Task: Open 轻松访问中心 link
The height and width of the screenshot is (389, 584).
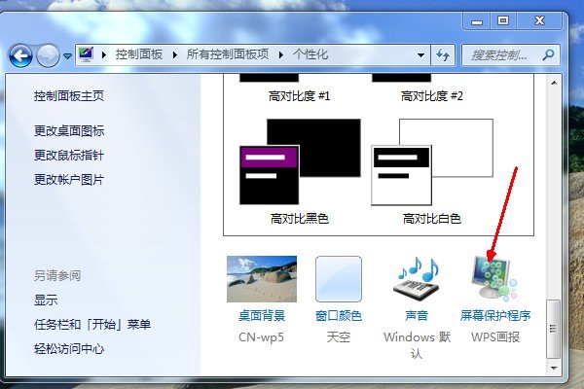Action: coord(69,349)
